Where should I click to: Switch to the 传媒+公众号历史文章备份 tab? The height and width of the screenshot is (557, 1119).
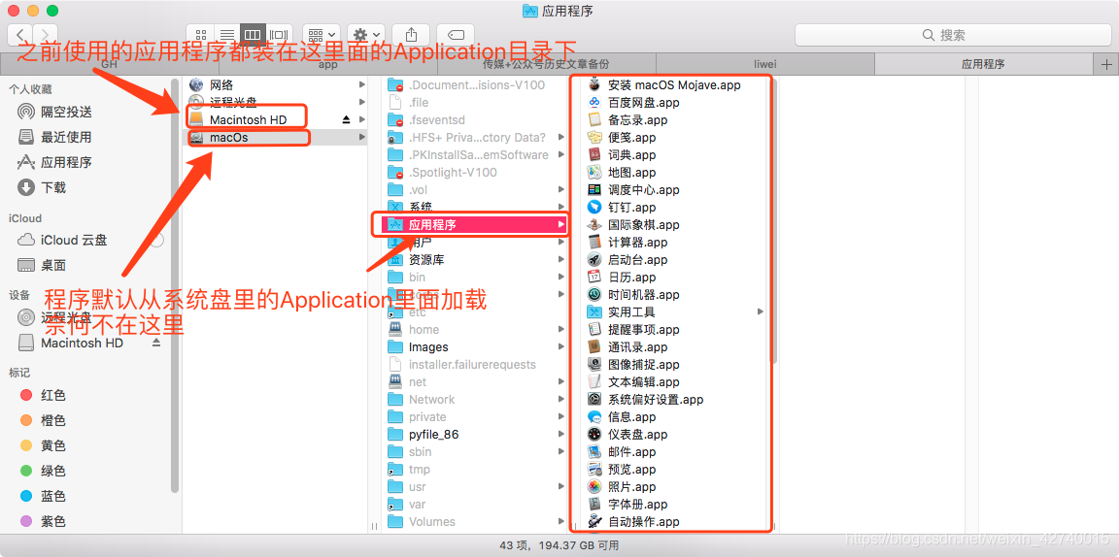pos(546,64)
